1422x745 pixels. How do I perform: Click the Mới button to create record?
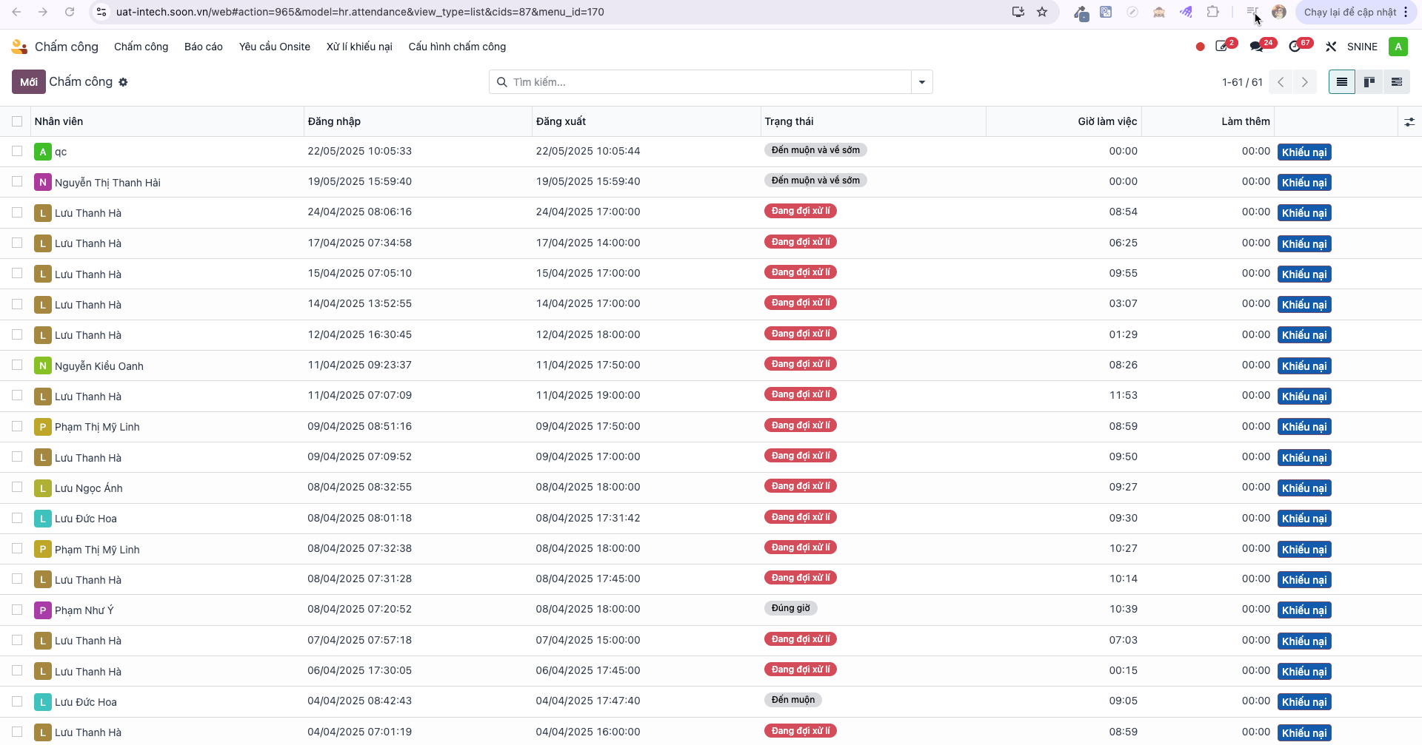point(29,82)
